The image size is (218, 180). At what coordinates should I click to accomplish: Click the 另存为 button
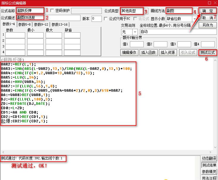(x=207, y=25)
